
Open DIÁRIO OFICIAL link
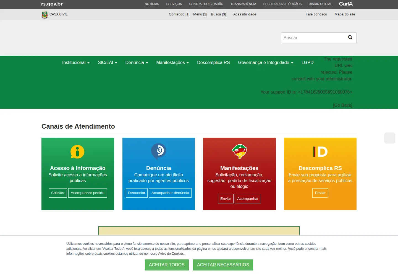[320, 4]
